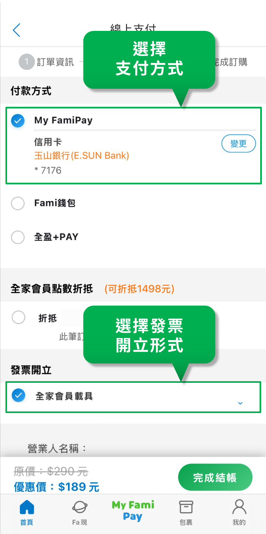Expand invoice type dropdown chevron
The width and height of the screenshot is (266, 534).
click(x=240, y=403)
